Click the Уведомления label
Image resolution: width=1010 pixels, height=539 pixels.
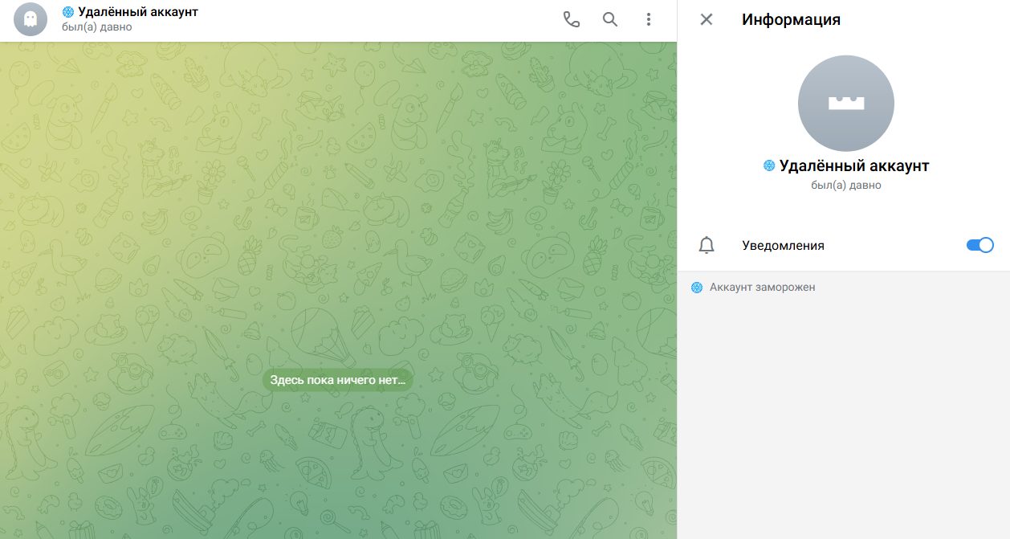click(783, 246)
